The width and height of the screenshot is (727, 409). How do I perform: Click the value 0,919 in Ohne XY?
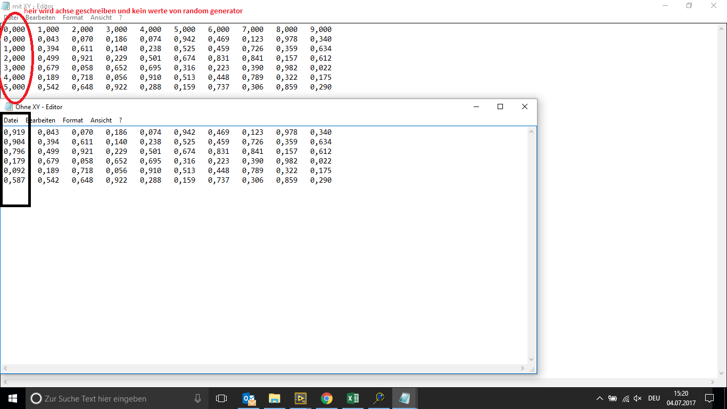pyautogui.click(x=14, y=132)
